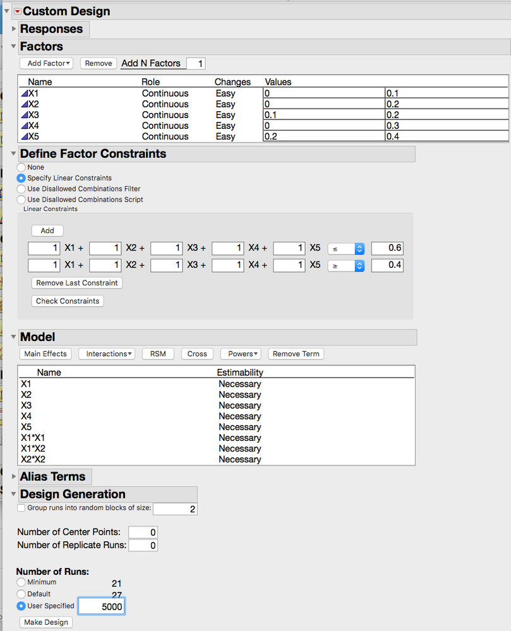
Task: Click X2 upper value 0.2 cell
Action: [x=447, y=104]
